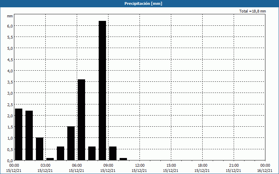
Task: Select the 'Total =18,8 mm' text
Action: (252, 11)
